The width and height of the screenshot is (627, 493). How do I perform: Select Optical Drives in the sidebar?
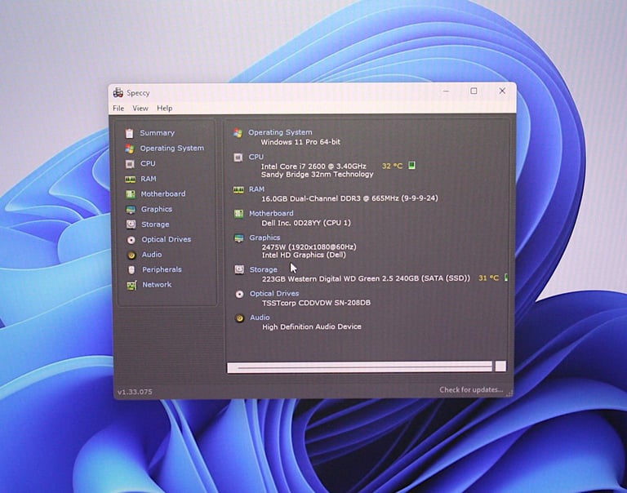pos(167,239)
